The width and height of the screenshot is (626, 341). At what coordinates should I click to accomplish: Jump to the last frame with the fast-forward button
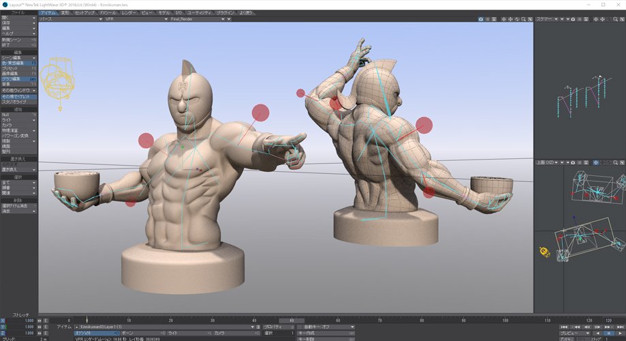coord(620,327)
